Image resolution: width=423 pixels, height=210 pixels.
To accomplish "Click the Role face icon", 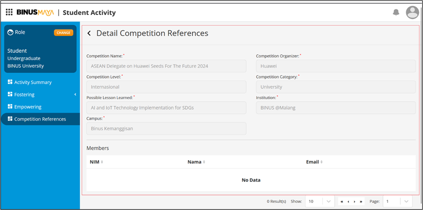I will [10, 32].
